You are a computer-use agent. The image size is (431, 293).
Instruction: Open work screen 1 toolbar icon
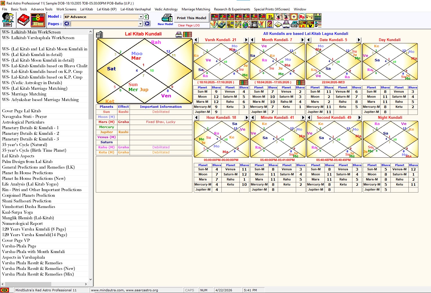pyautogui.click(x=214, y=17)
